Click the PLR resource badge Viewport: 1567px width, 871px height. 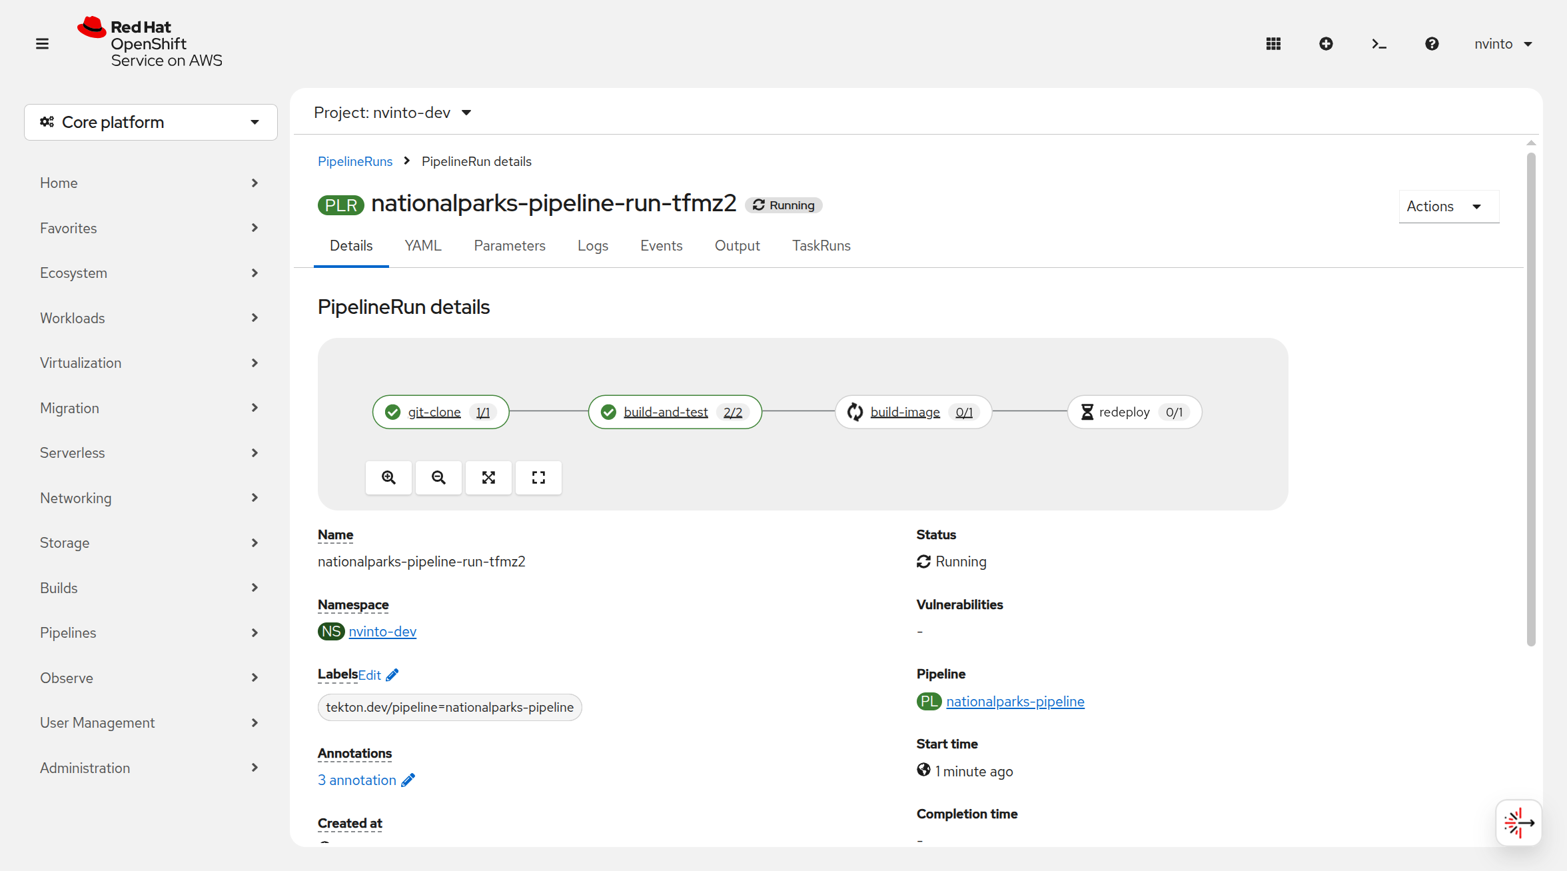tap(341, 205)
